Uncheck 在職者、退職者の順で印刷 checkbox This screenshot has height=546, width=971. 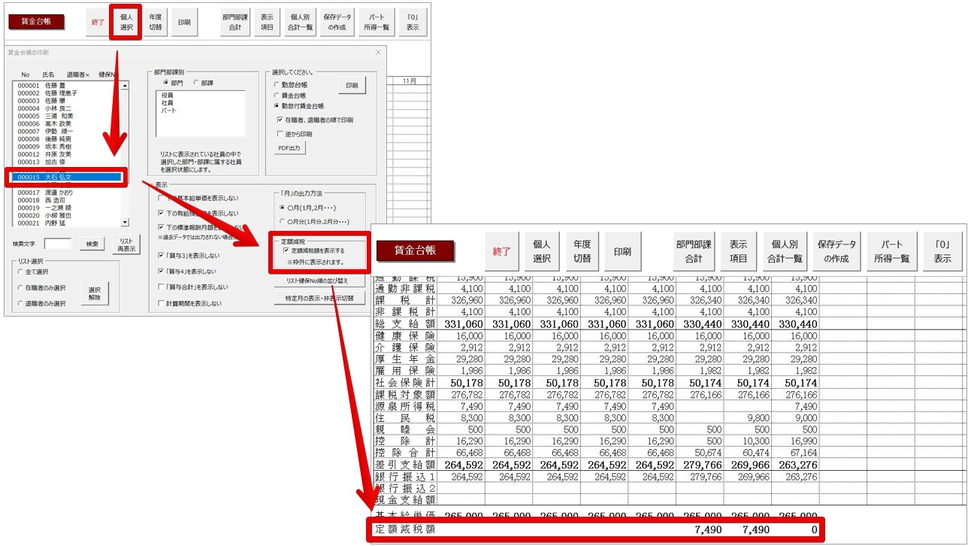(280, 120)
